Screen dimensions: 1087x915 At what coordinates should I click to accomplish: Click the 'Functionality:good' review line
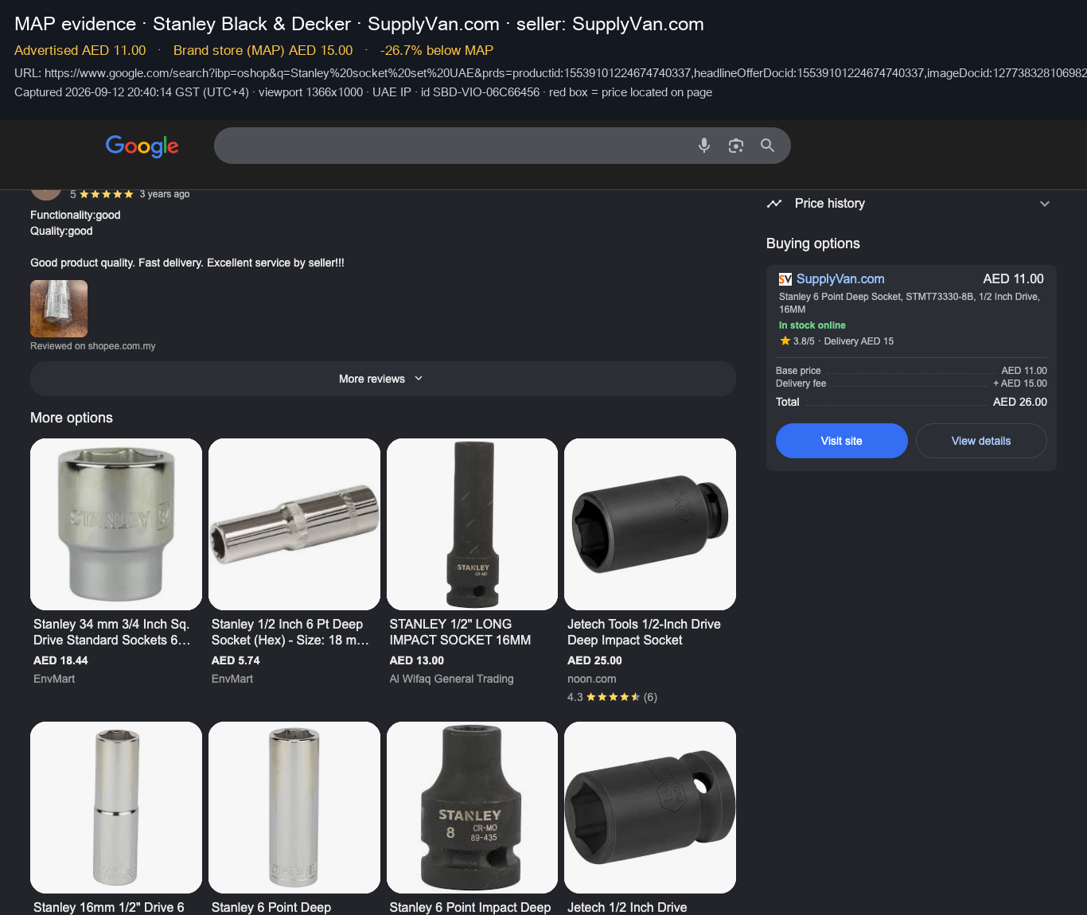pos(76,215)
